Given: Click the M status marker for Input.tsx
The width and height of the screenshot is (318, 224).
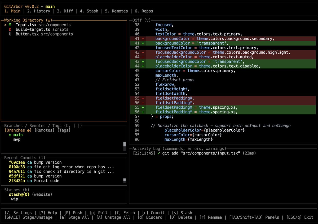Looking at the screenshot, I should click(10, 25).
